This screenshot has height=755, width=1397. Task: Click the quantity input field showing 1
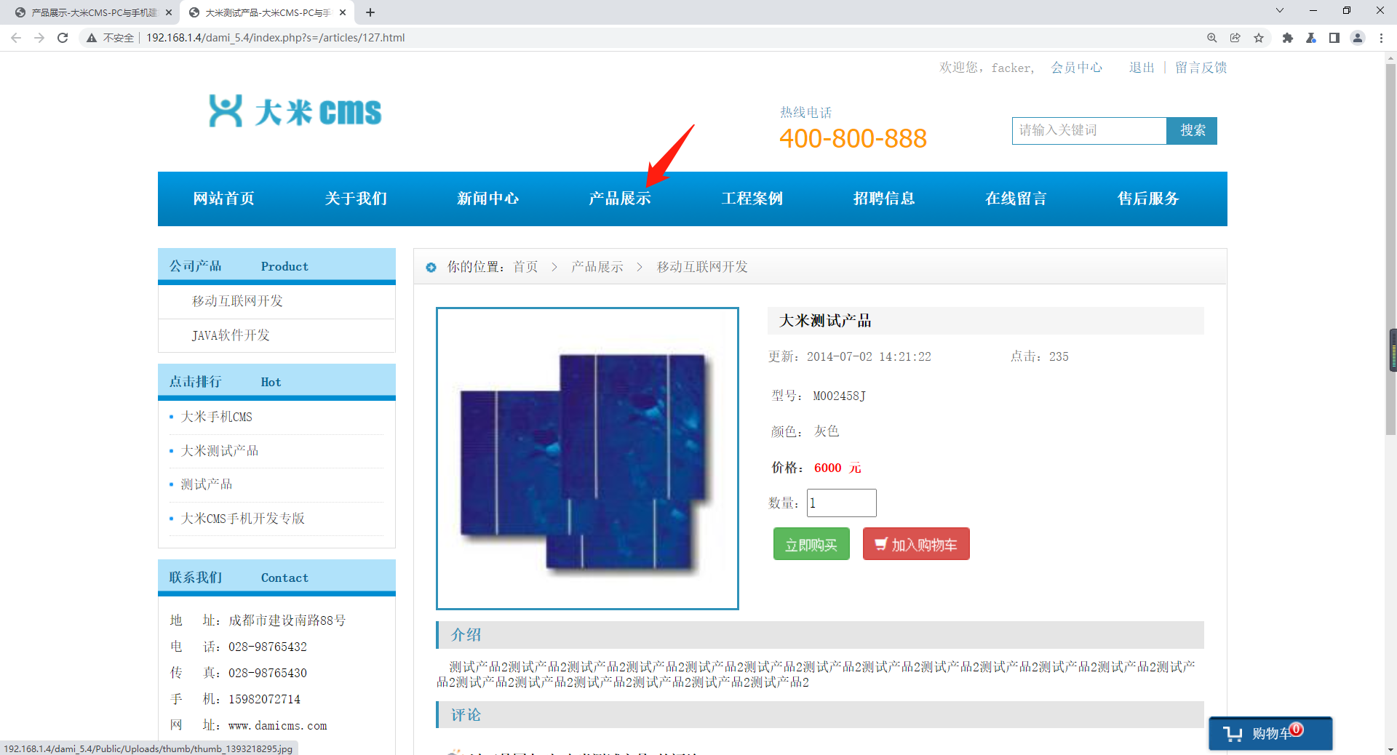tap(840, 503)
